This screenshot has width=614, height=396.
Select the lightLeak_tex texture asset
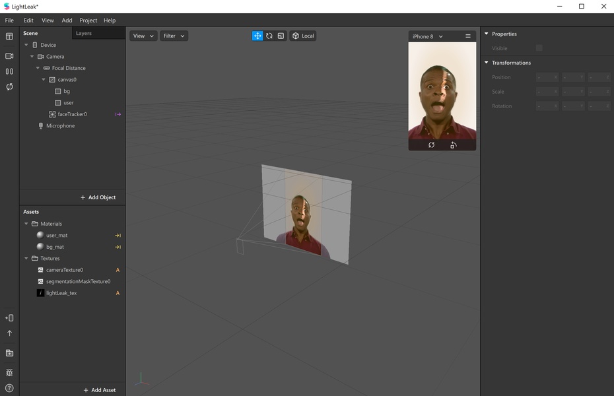point(61,293)
